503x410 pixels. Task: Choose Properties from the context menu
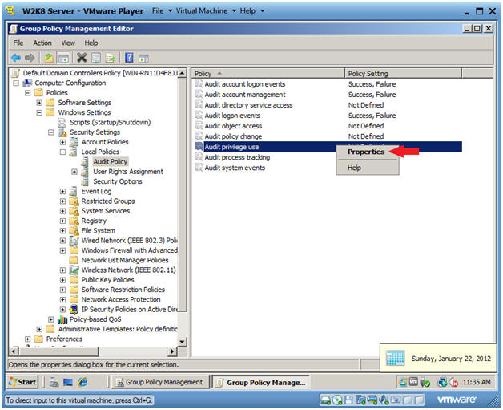pyautogui.click(x=366, y=152)
